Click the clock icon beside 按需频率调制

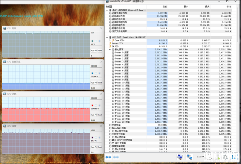[110, 146]
